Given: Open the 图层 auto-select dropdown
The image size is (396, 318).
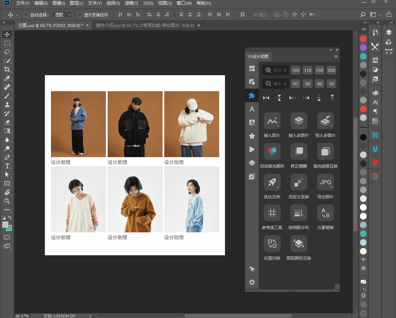Looking at the screenshot, I should [x=63, y=15].
